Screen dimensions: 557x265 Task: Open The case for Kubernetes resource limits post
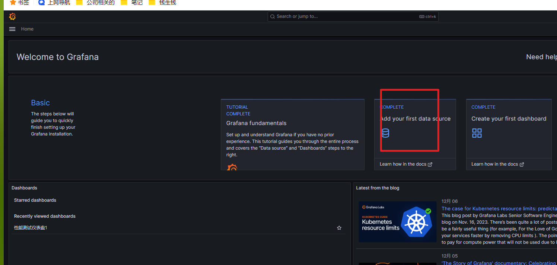(499, 209)
